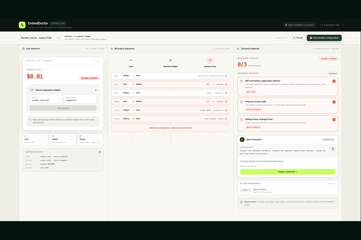Click the Live checkout panel icon

tap(23, 49)
